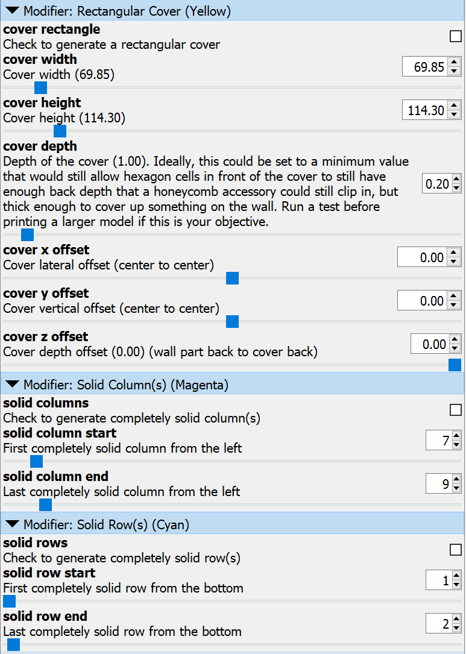Collapse the Solid Row(s) (Cyan) section
This screenshot has width=466, height=654.
[x=13, y=524]
